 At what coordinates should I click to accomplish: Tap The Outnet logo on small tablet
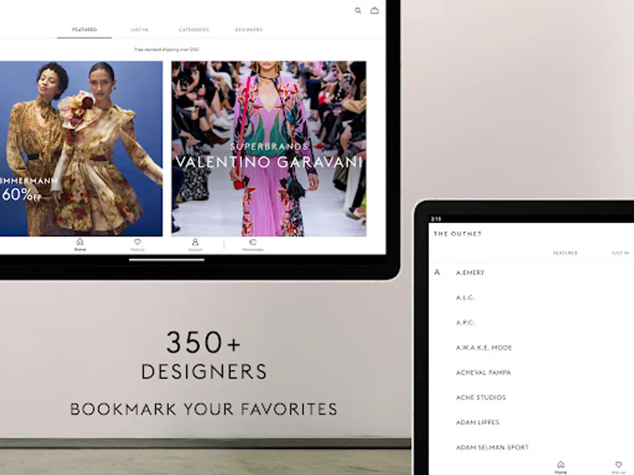click(x=458, y=234)
